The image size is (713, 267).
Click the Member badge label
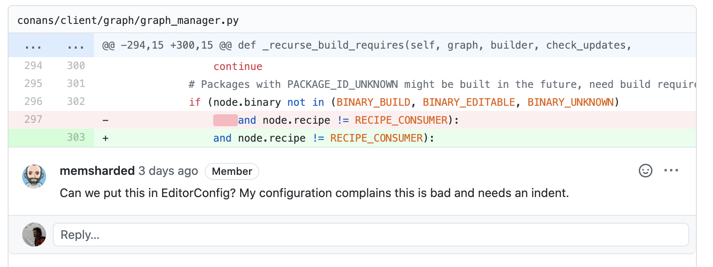pos(232,171)
